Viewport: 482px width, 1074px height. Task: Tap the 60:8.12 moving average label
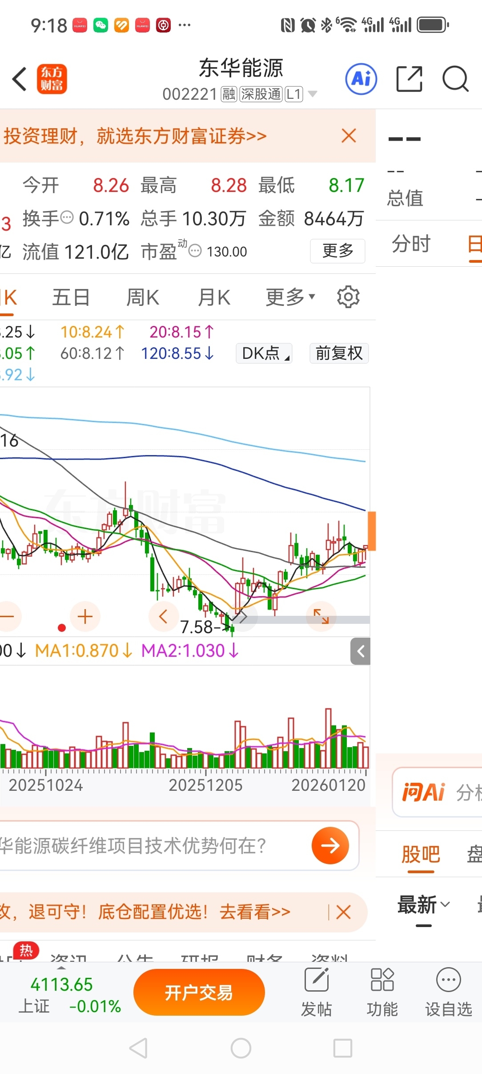[92, 354]
